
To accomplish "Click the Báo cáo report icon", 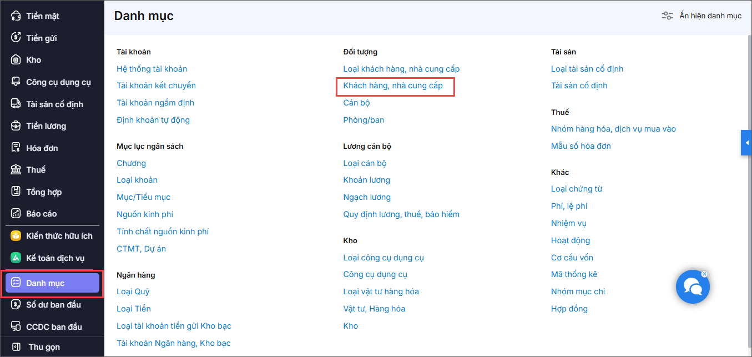I will pyautogui.click(x=16, y=214).
